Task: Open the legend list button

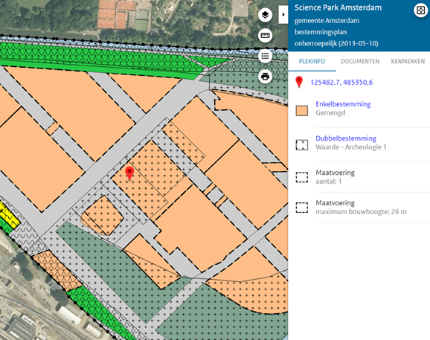Action: point(265,56)
